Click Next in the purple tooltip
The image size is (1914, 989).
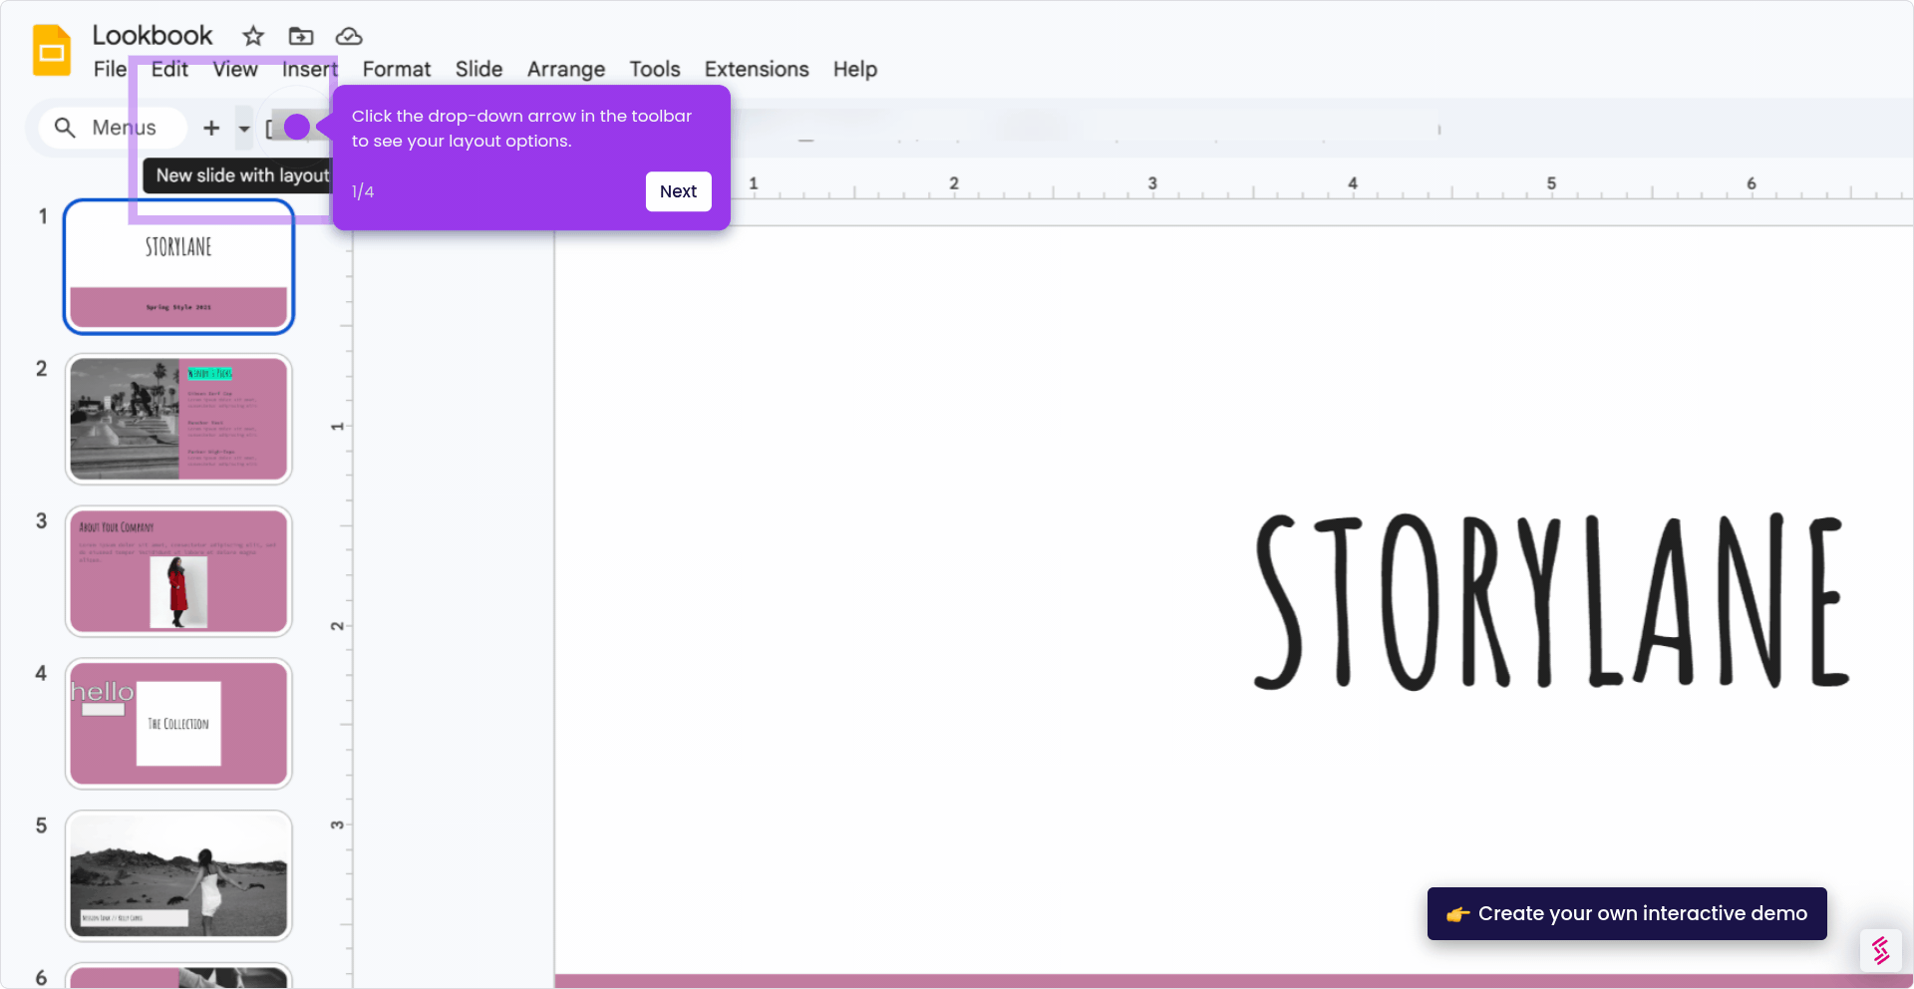(x=678, y=191)
